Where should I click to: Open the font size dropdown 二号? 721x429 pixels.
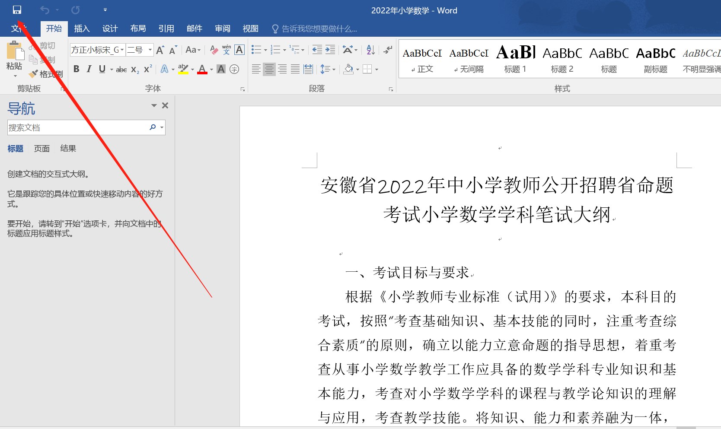tap(150, 50)
